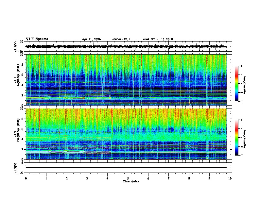Click the "Time (min)" axis label

[x=131, y=181]
